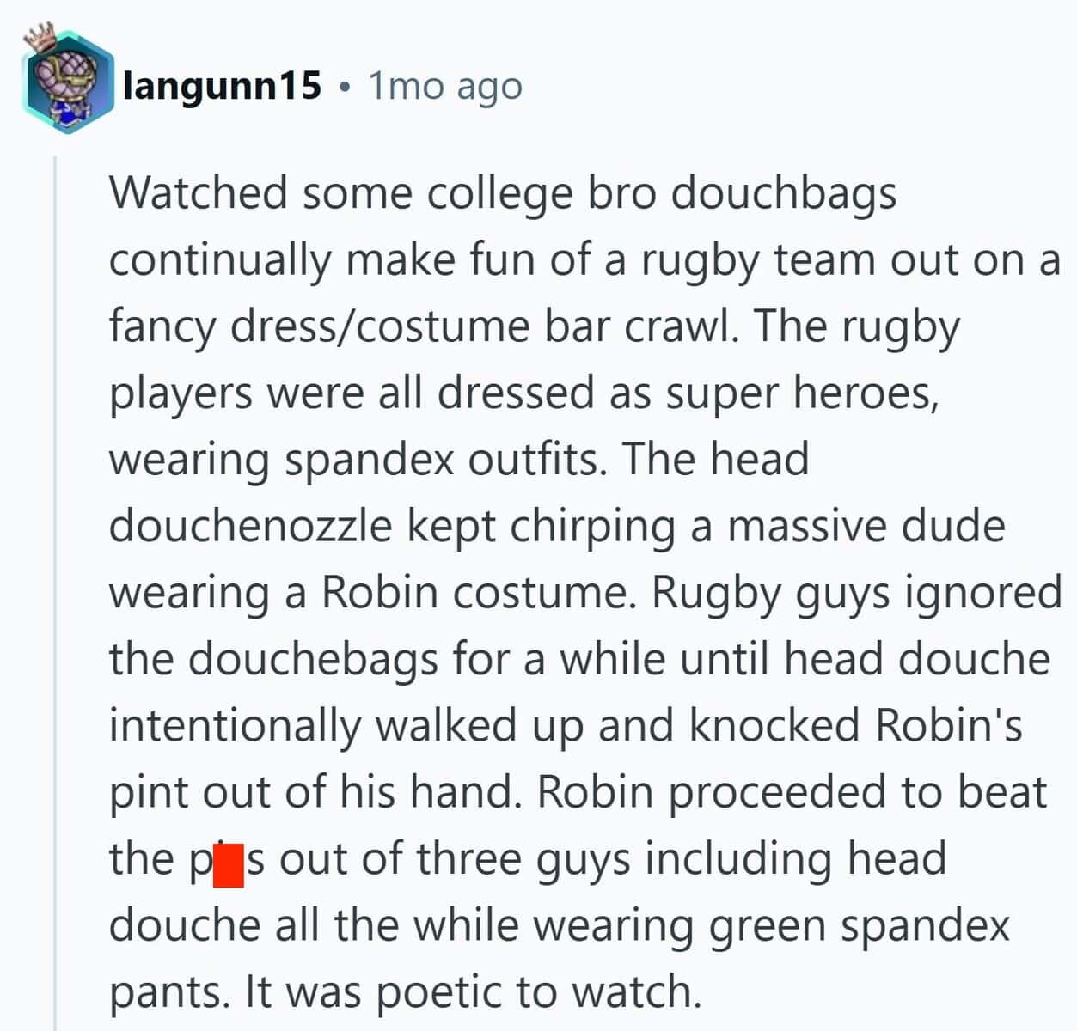Click the word "Watched" starting the comment
Image resolution: width=1077 pixels, height=1031 pixels.
pos(199,192)
